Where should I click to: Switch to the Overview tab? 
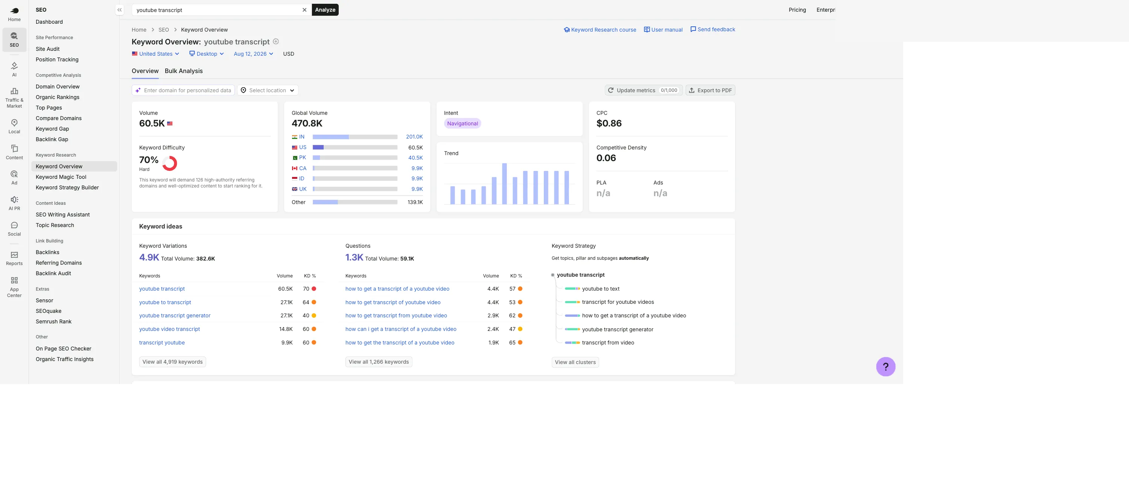(x=145, y=71)
